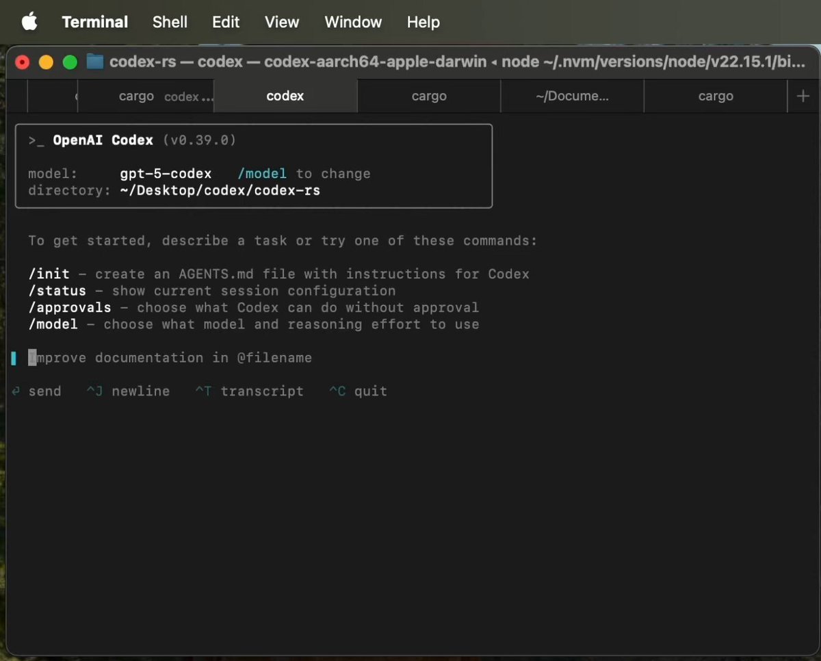
Task: Open the View menu
Action: pyautogui.click(x=282, y=22)
